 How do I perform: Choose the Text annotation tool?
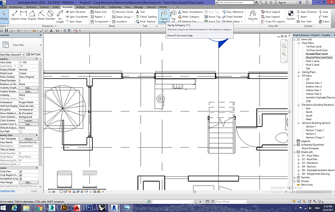[140, 12]
